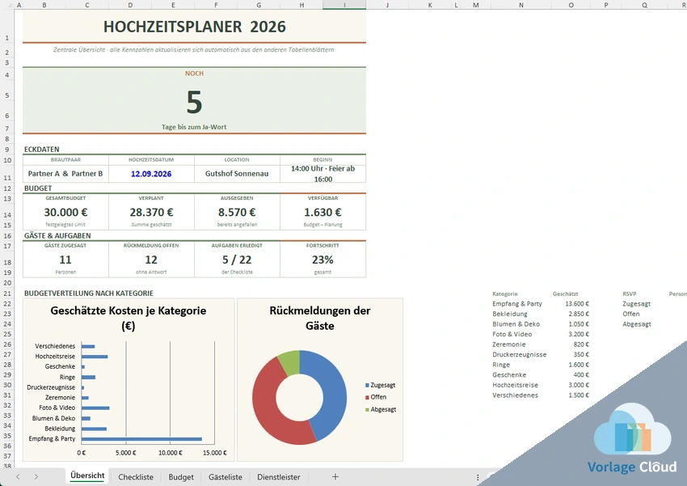Viewport: 687px width, 486px height.
Task: Select the Druckerzeugnisse cell in data table
Action: point(519,354)
